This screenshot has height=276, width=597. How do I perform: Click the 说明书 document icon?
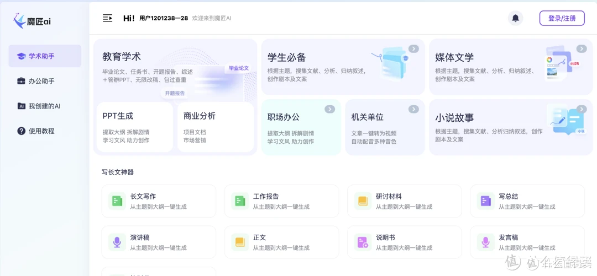[x=363, y=242]
